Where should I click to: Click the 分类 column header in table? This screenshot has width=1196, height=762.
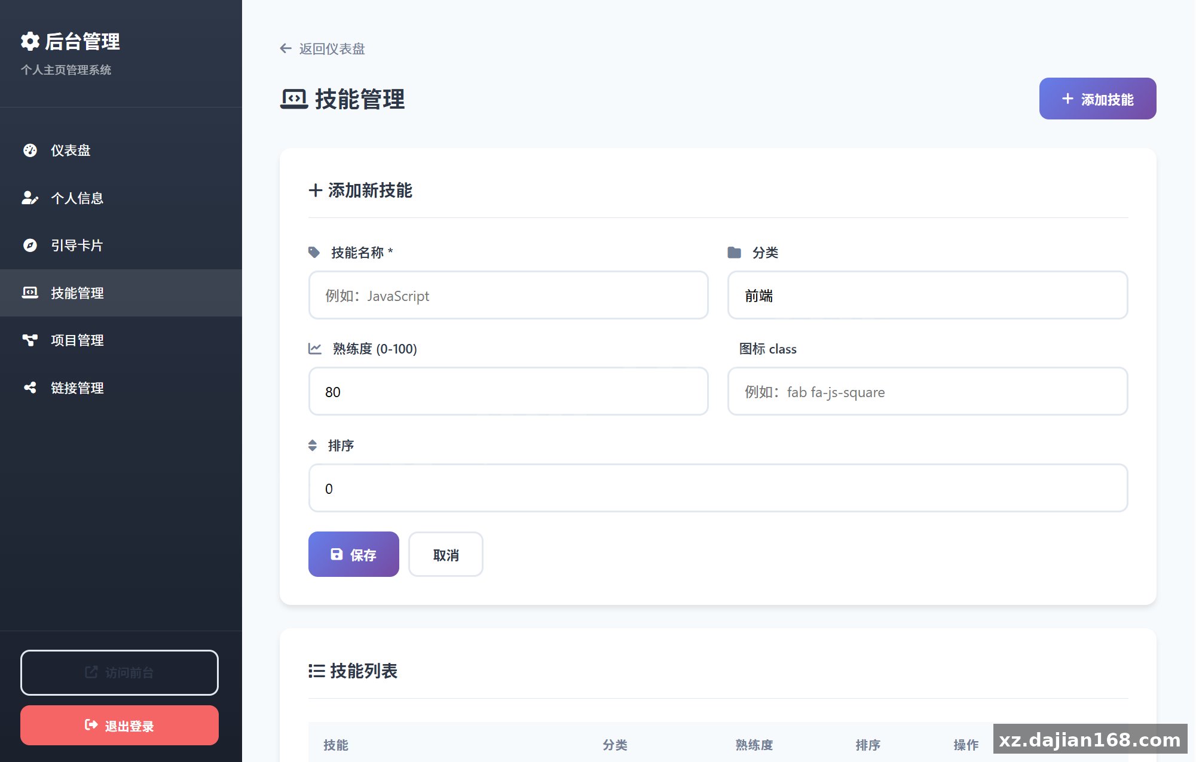click(x=615, y=745)
